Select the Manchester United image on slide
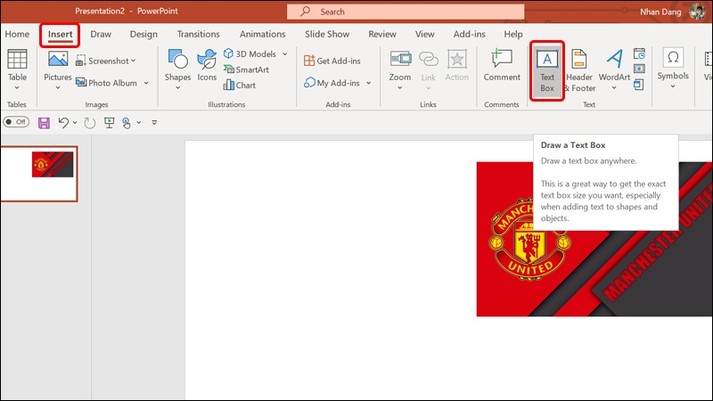Image resolution: width=713 pixels, height=401 pixels. click(x=594, y=239)
